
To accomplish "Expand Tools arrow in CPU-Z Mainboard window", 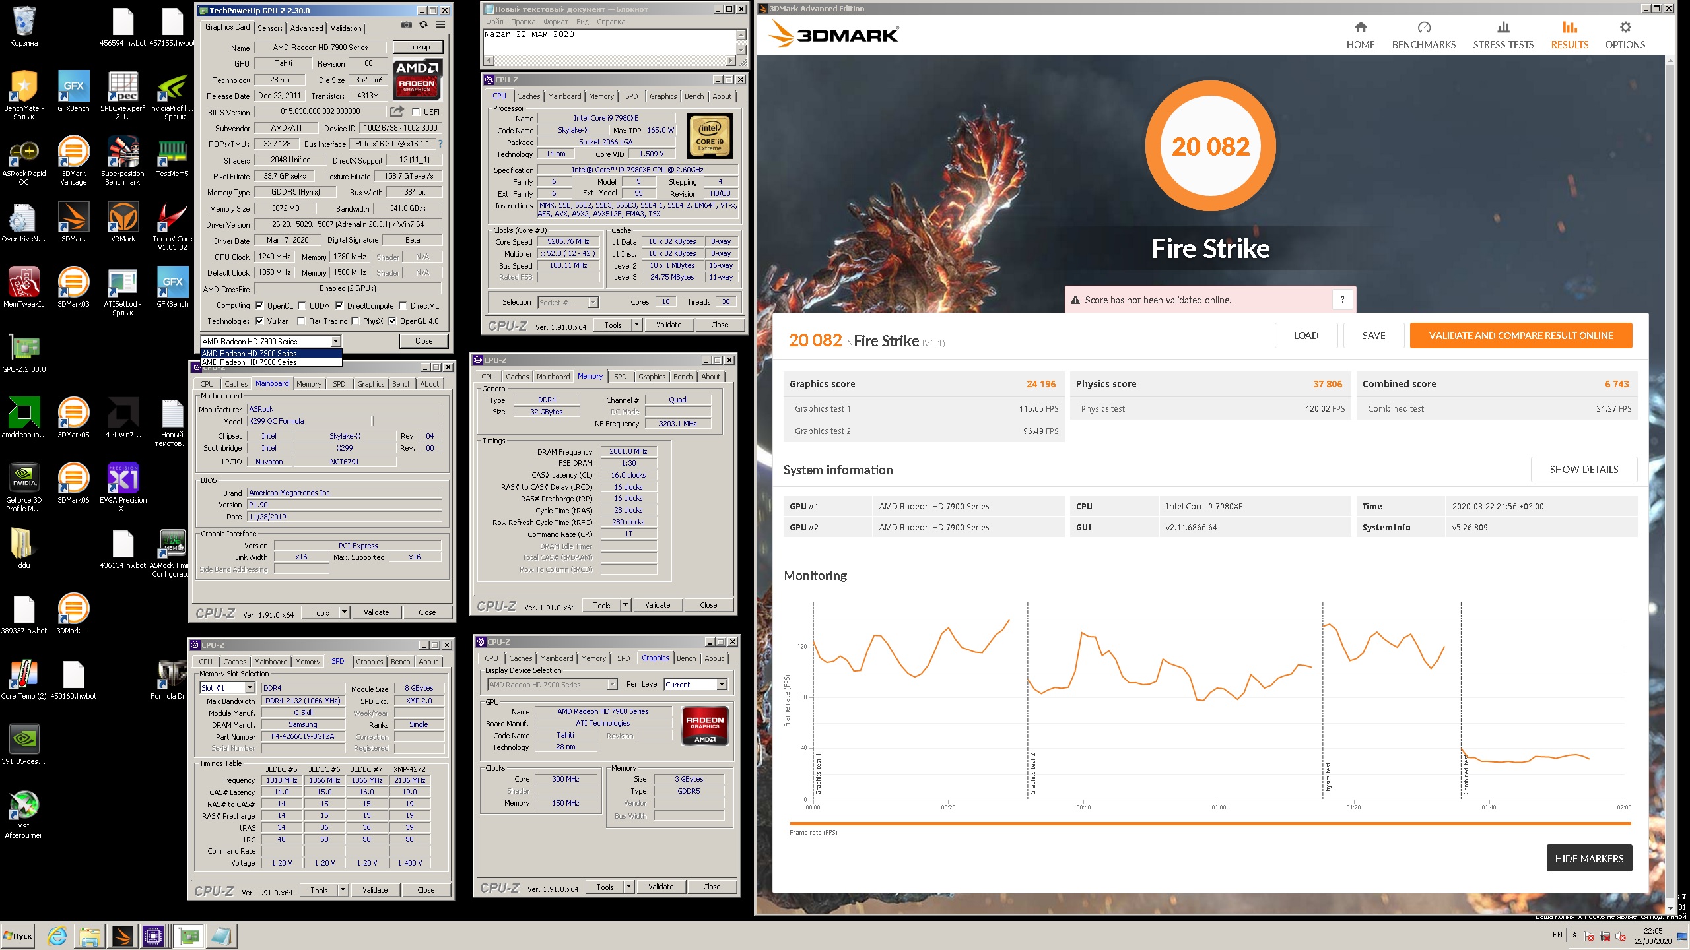I will coord(344,612).
